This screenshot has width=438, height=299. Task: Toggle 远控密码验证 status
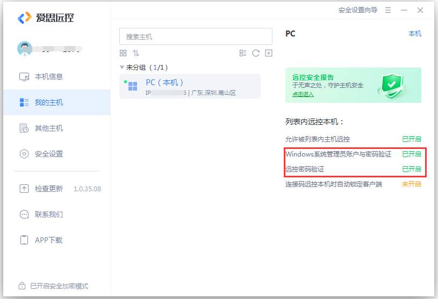pos(411,169)
